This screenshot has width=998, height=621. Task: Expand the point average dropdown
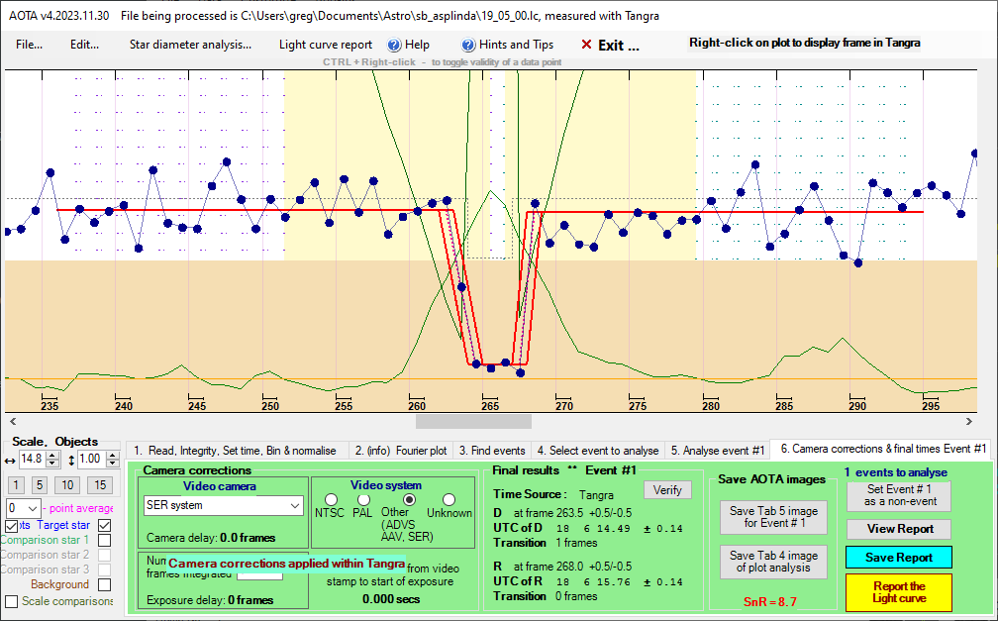point(34,508)
